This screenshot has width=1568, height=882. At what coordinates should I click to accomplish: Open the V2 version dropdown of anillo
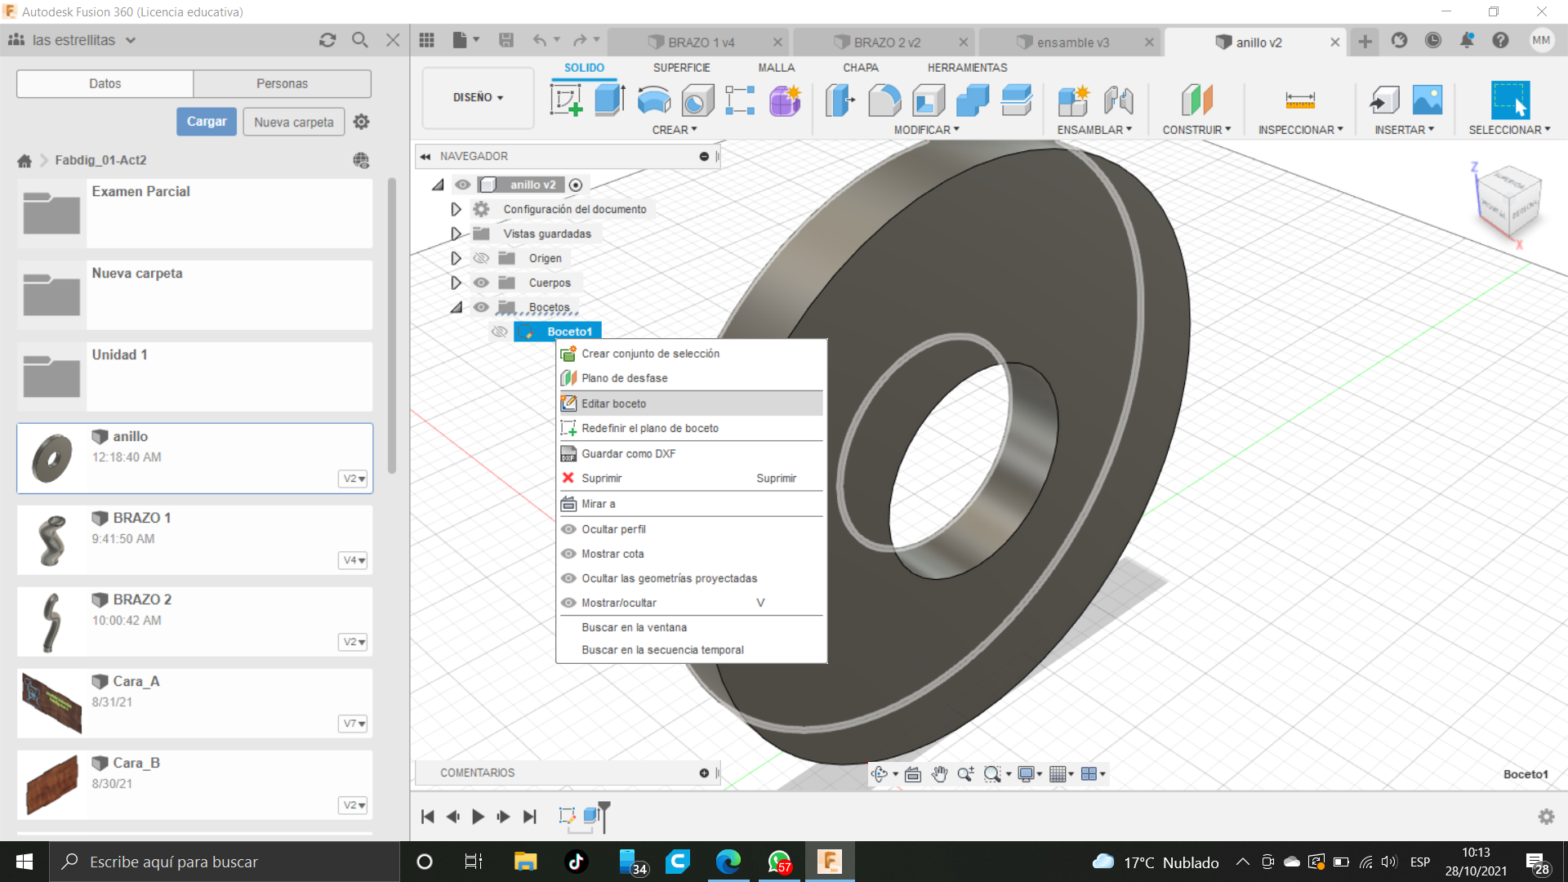(354, 479)
